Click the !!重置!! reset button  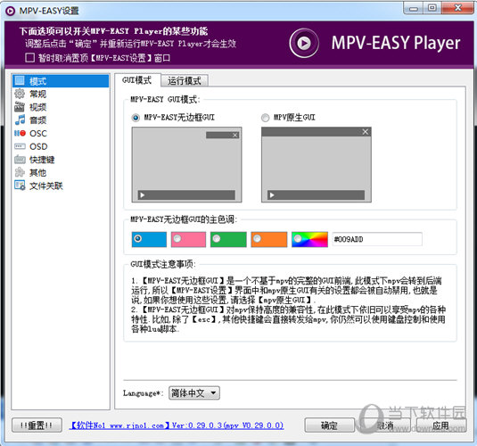coord(37,425)
